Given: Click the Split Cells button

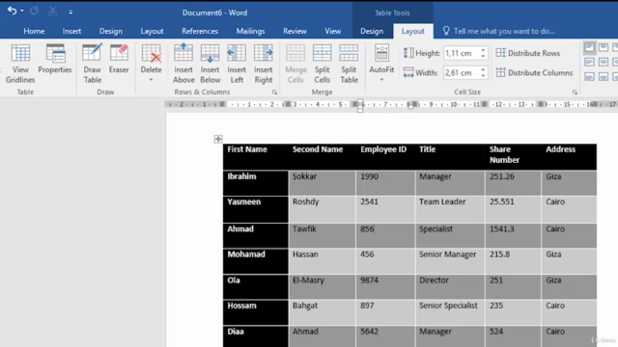Looking at the screenshot, I should point(322,64).
